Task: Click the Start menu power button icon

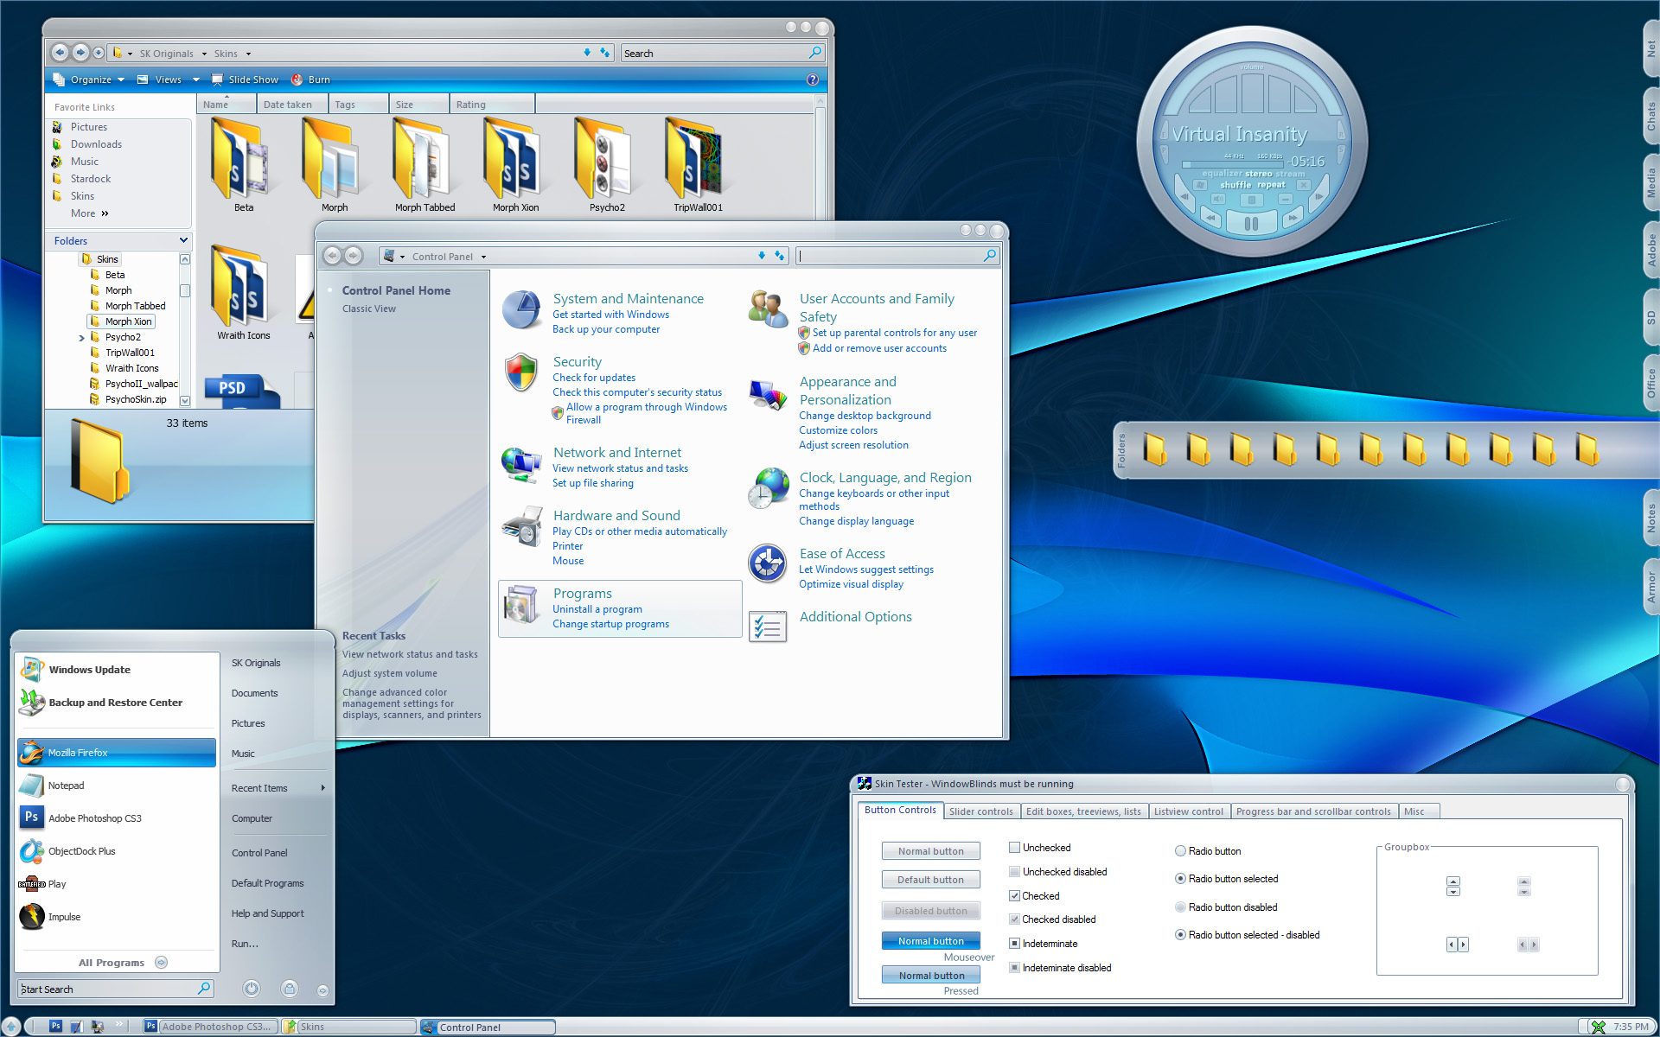Action: tap(252, 989)
